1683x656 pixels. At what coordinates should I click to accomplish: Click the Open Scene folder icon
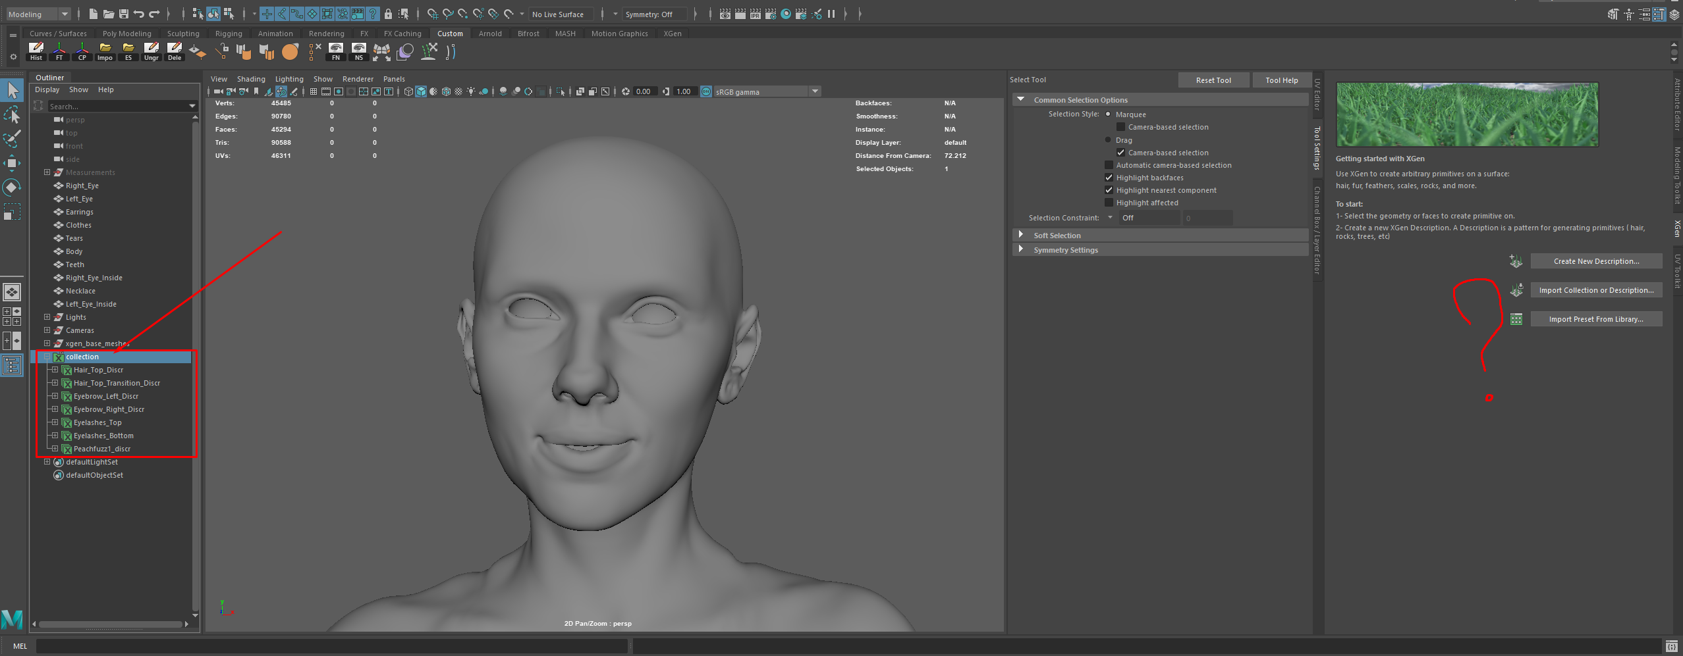pos(109,14)
